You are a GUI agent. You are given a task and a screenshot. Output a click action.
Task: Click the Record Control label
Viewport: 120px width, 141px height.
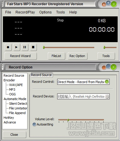click(43, 82)
